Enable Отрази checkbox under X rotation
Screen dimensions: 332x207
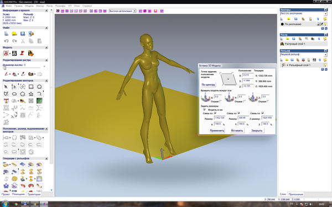221,102
